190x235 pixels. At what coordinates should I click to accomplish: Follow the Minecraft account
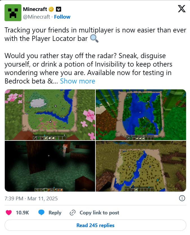62,17
